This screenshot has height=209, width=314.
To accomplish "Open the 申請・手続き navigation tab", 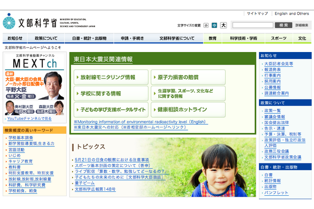I will (132, 38).
